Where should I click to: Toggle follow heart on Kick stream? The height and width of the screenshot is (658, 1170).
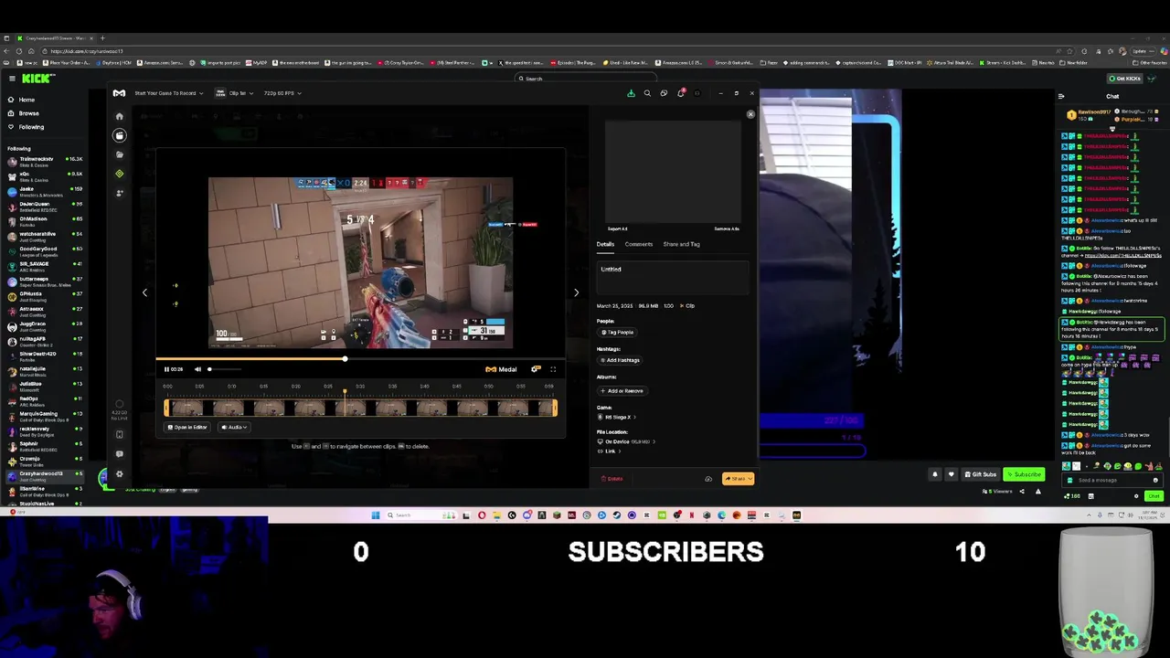[x=951, y=474]
